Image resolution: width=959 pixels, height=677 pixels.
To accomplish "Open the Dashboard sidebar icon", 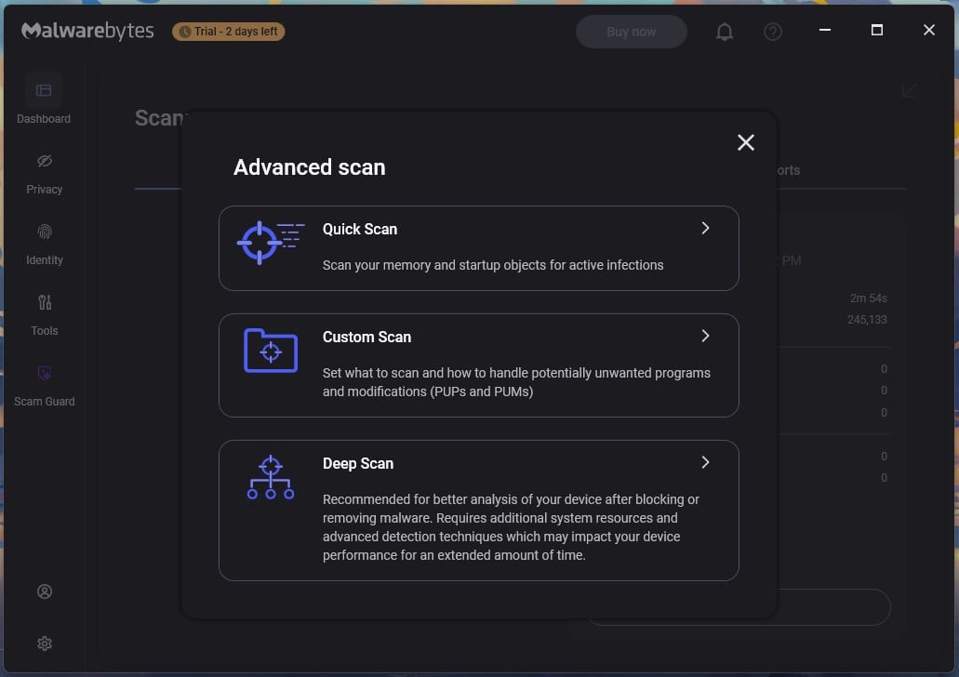I will 44,90.
